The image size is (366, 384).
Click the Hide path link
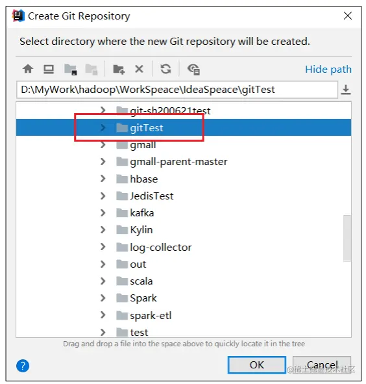coord(328,70)
